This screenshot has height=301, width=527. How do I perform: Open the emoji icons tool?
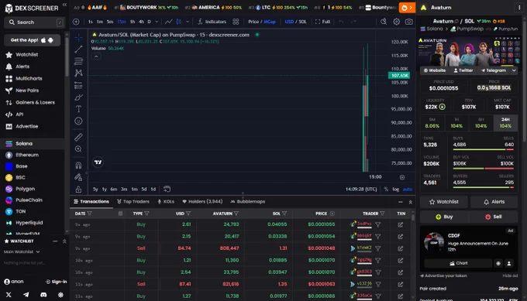tap(78, 121)
